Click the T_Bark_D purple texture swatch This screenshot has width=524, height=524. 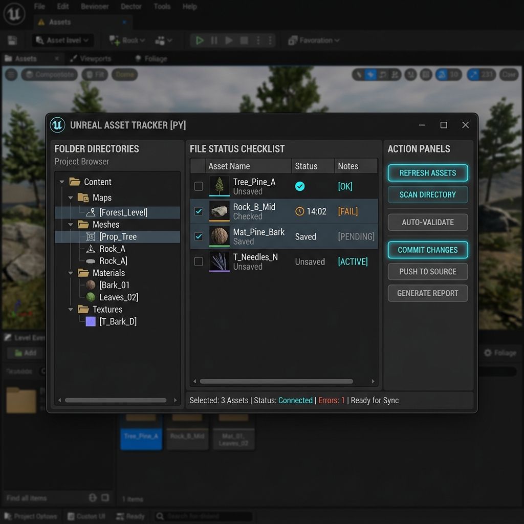pyautogui.click(x=91, y=321)
